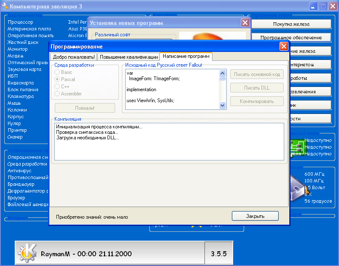Click the KDE gear icon on bottom panel
339x266 pixels.
point(27,253)
